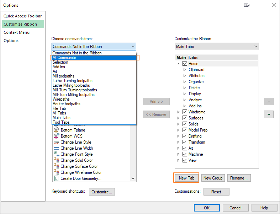
Task: Select Add-Ins group in Home tree
Action: 195,106
